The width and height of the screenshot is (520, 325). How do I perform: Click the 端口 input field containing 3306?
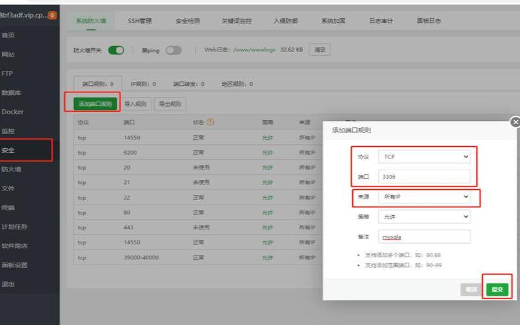point(424,176)
